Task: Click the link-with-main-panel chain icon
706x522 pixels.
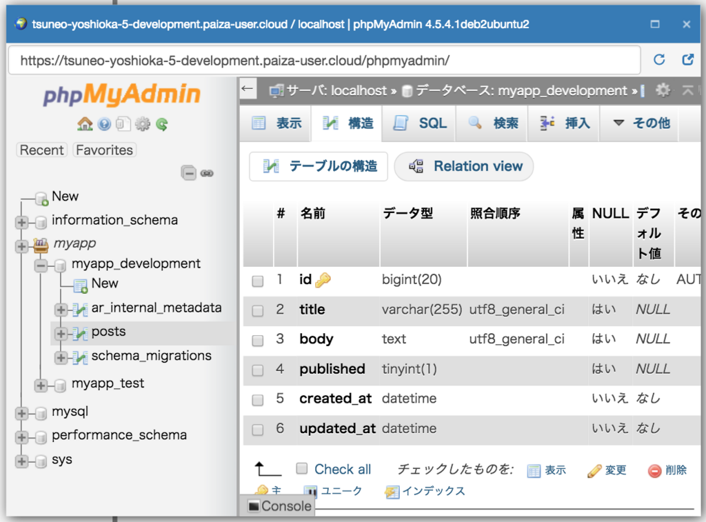Action: 207,173
